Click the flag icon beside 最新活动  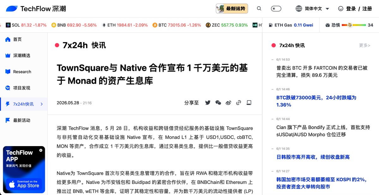[8, 120]
